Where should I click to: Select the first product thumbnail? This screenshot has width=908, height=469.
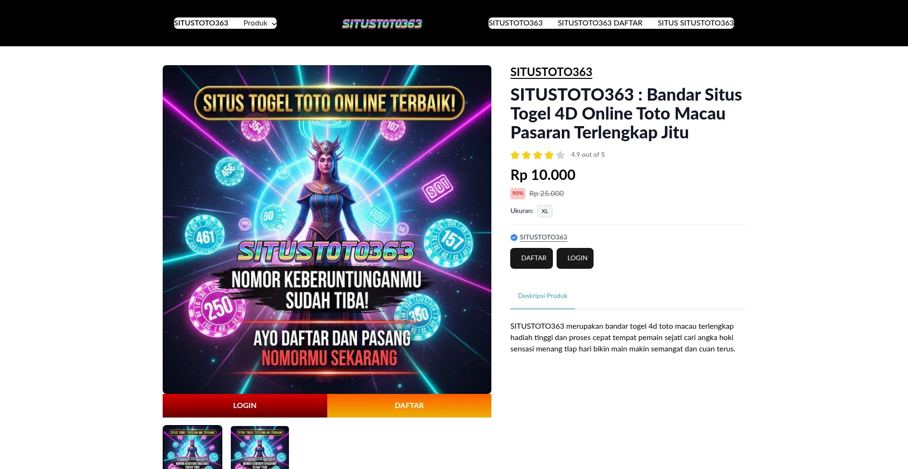pos(192,447)
